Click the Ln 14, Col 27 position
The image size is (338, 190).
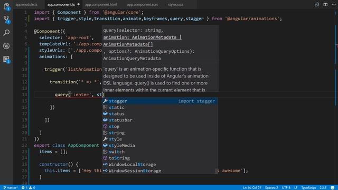point(252,188)
